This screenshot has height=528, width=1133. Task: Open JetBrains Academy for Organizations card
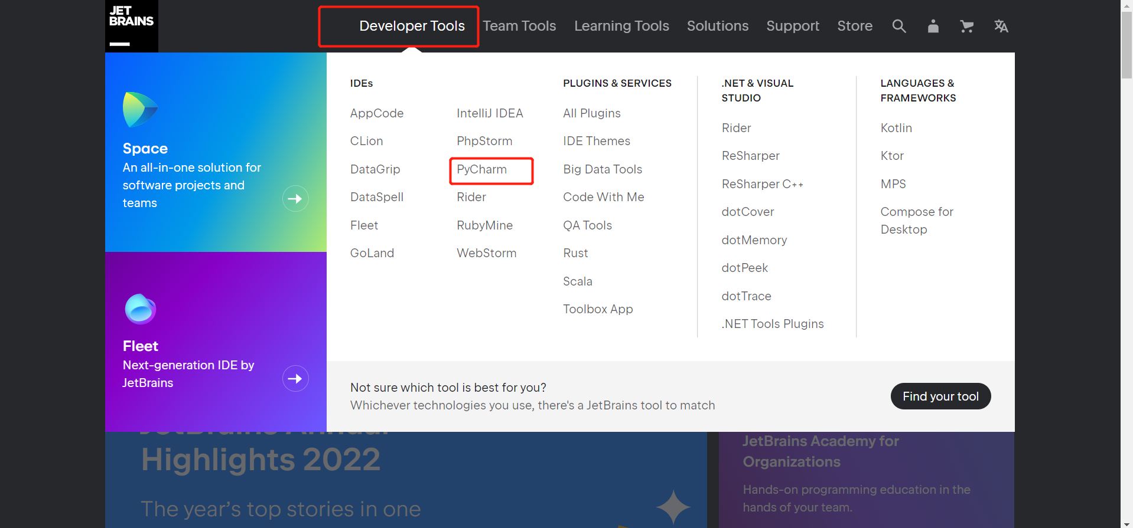click(867, 480)
